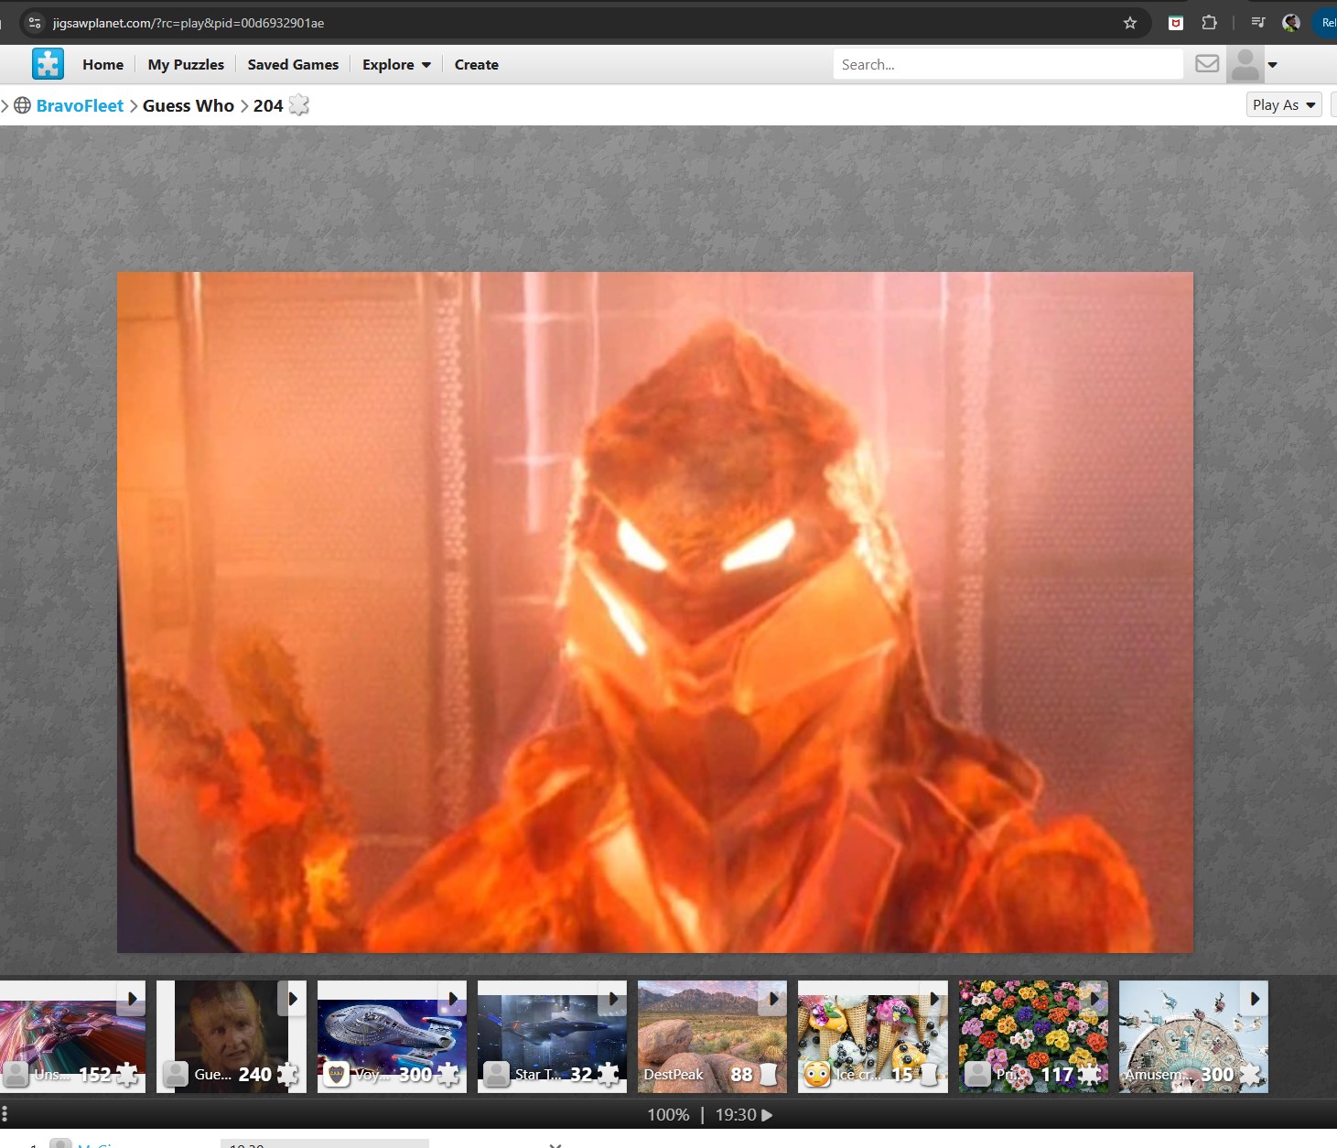Screen dimensions: 1337x1148
Task: Click play arrow on 240-piece puzzle
Action: click(292, 999)
